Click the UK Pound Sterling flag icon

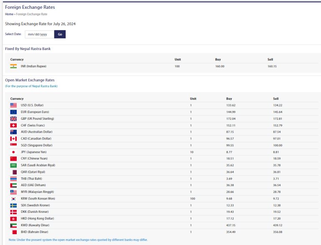[x=13, y=119]
